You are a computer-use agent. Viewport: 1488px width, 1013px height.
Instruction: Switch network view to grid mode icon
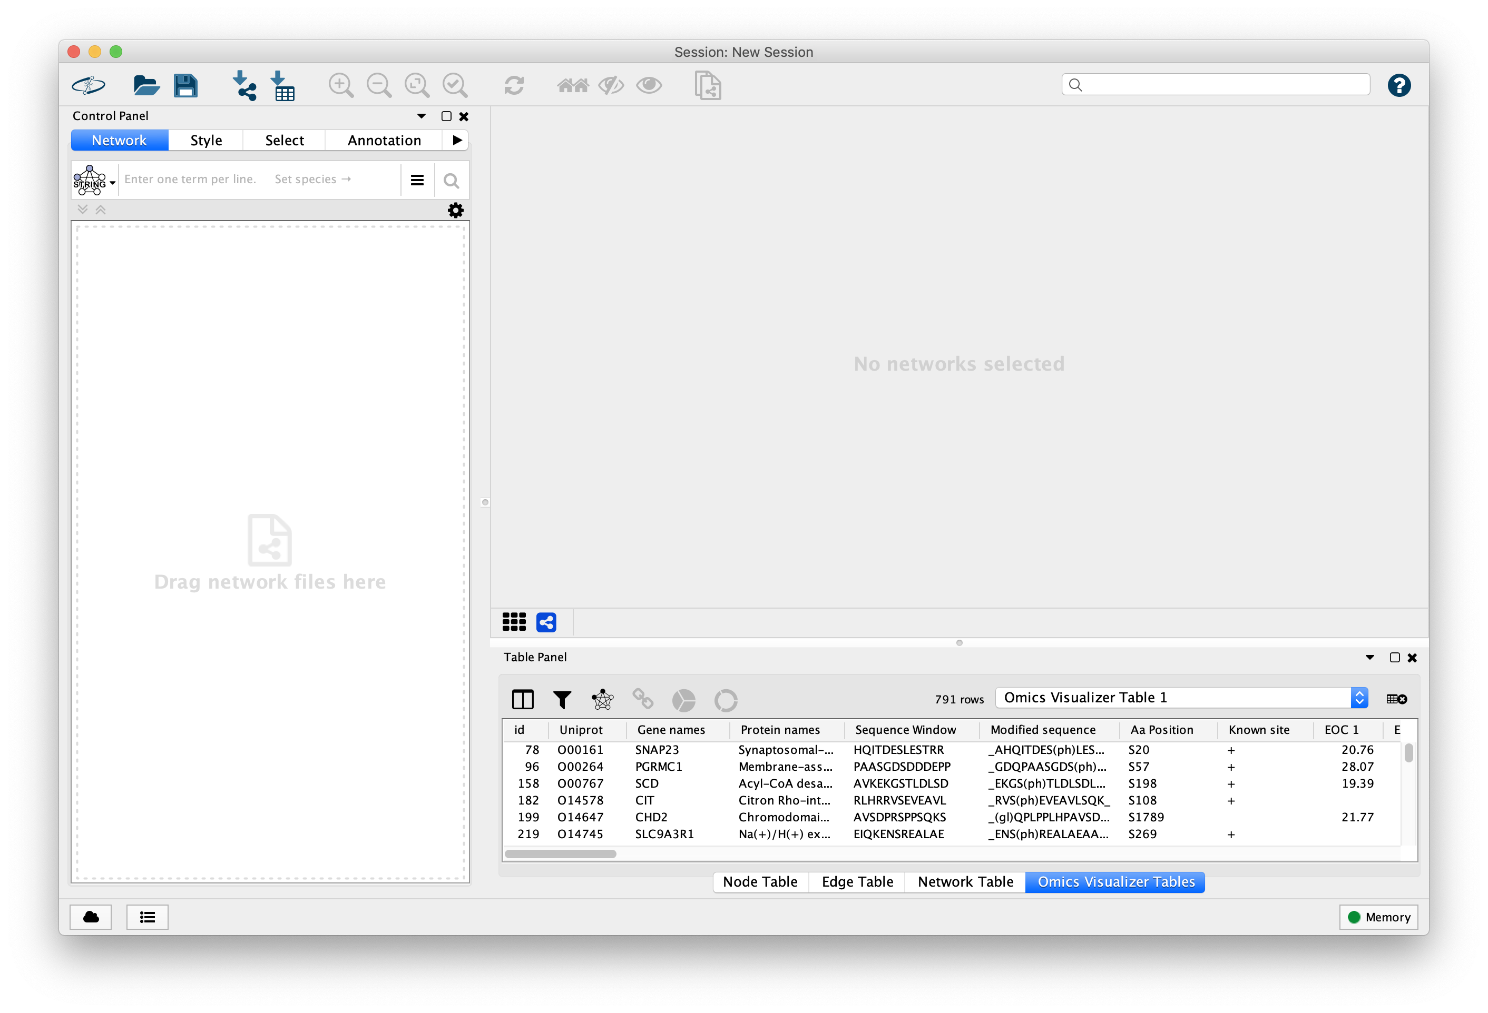pos(514,622)
